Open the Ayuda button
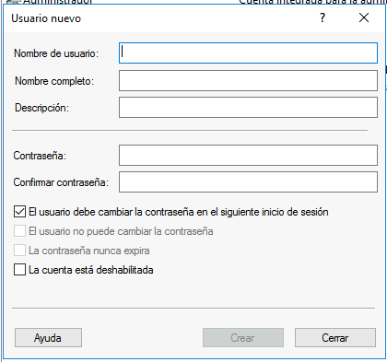Viewport: 387px width, 362px height. (48, 338)
